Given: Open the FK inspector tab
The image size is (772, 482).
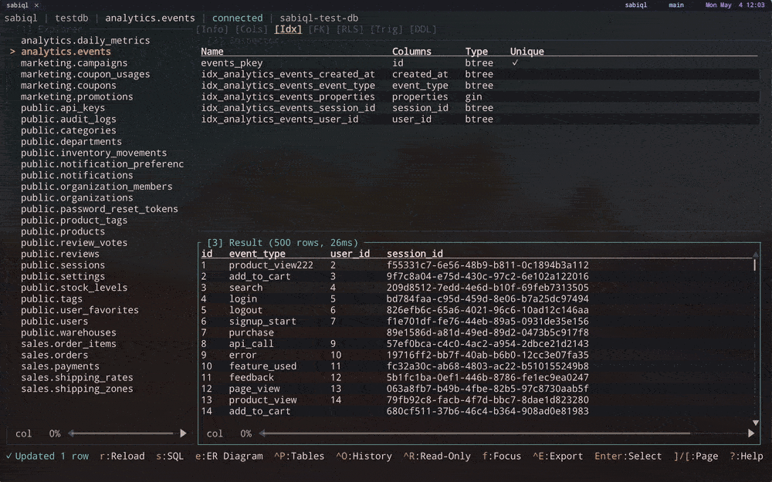Looking at the screenshot, I should pos(319,29).
